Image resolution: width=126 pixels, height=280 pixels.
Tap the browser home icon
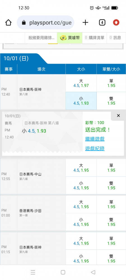[x=8, y=23]
